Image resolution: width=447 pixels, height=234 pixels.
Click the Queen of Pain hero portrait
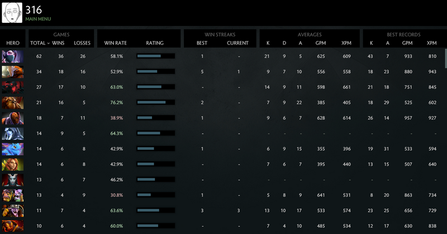tap(12, 179)
